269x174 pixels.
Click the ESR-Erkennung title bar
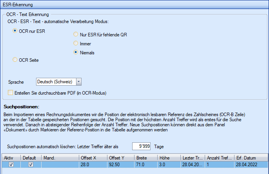coord(134,5)
